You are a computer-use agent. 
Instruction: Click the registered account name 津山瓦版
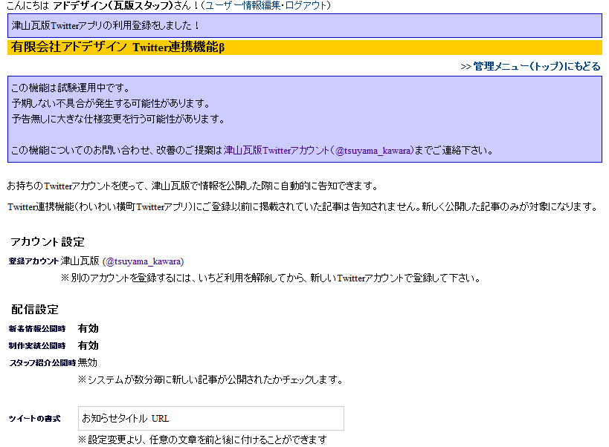pyautogui.click(x=80, y=261)
